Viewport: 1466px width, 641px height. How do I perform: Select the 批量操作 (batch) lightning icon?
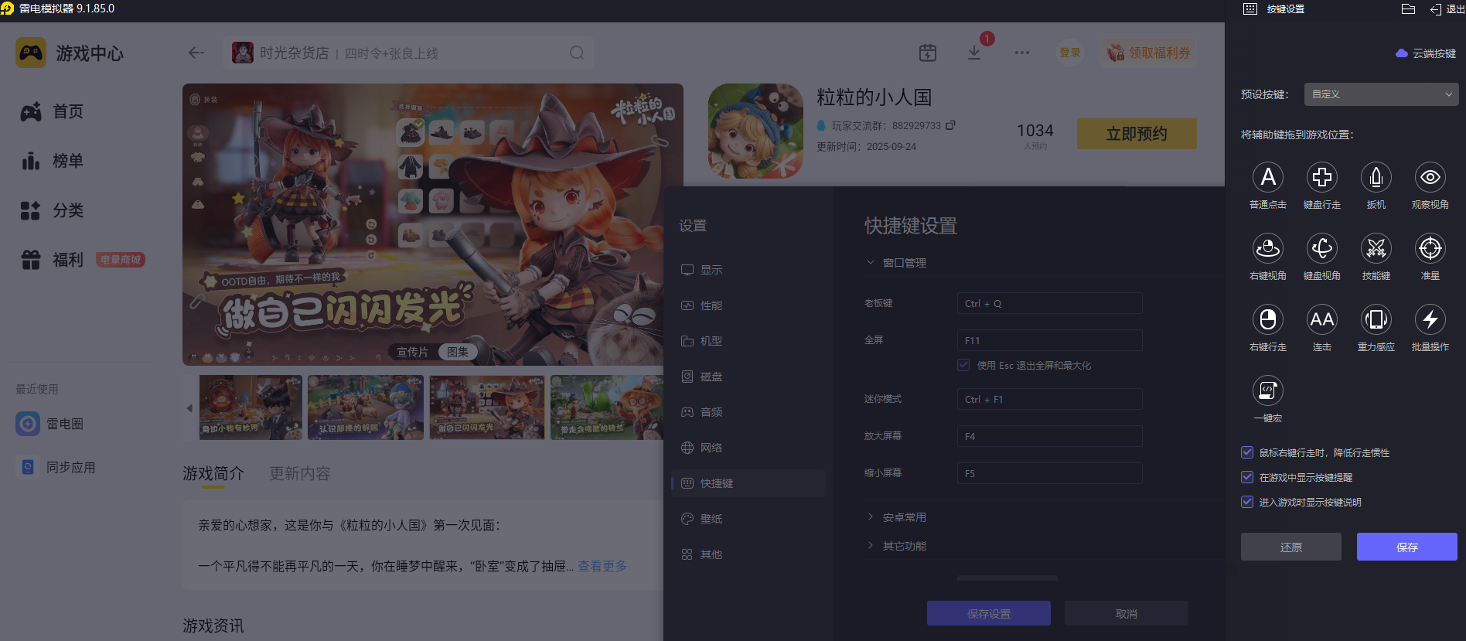coord(1430,319)
